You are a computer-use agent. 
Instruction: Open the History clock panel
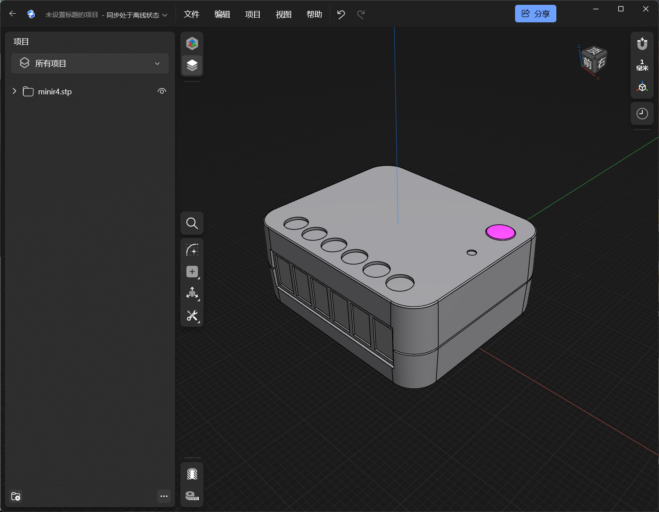pos(642,114)
